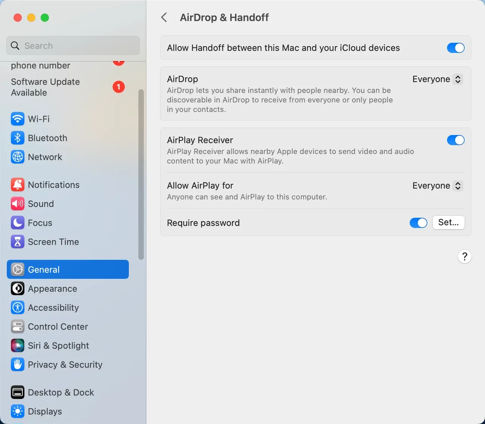
Task: Click the Appearance icon in sidebar
Action: click(x=17, y=289)
